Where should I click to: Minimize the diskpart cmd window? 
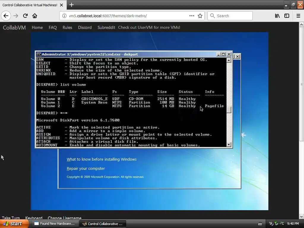pyautogui.click(x=218, y=54)
